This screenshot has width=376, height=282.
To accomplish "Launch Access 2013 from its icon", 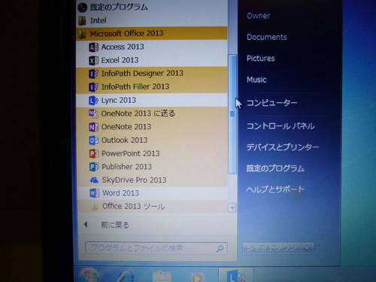I will [93, 47].
